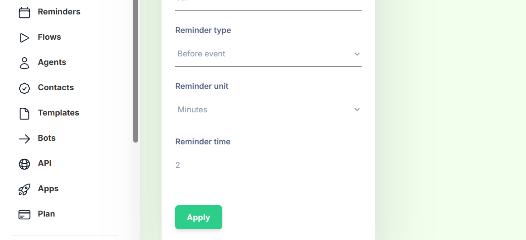This screenshot has height=240, width=526.
Task: Click the Templates document icon
Action: pos(24,113)
